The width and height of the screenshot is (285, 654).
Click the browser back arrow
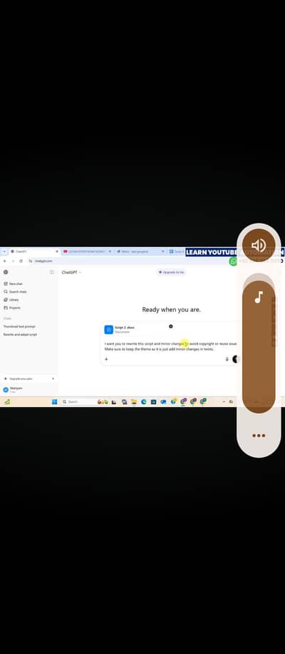4,261
